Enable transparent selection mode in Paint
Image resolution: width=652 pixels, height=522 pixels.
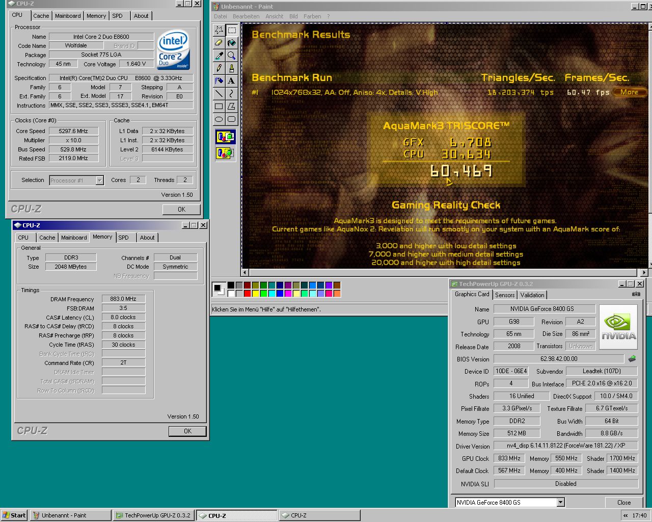point(226,152)
